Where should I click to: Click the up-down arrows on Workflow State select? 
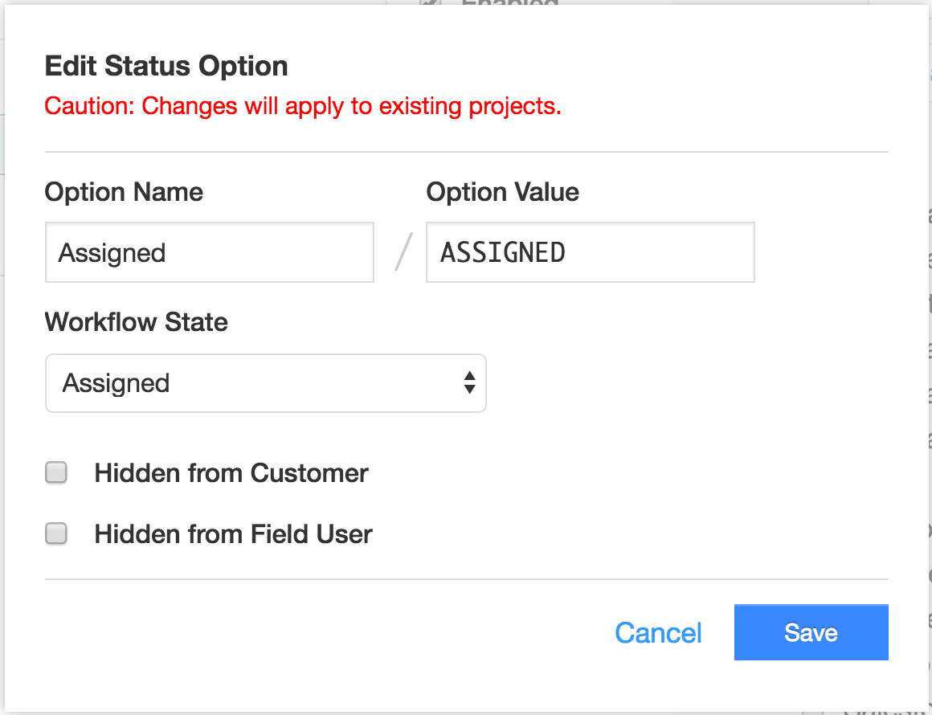(x=470, y=383)
